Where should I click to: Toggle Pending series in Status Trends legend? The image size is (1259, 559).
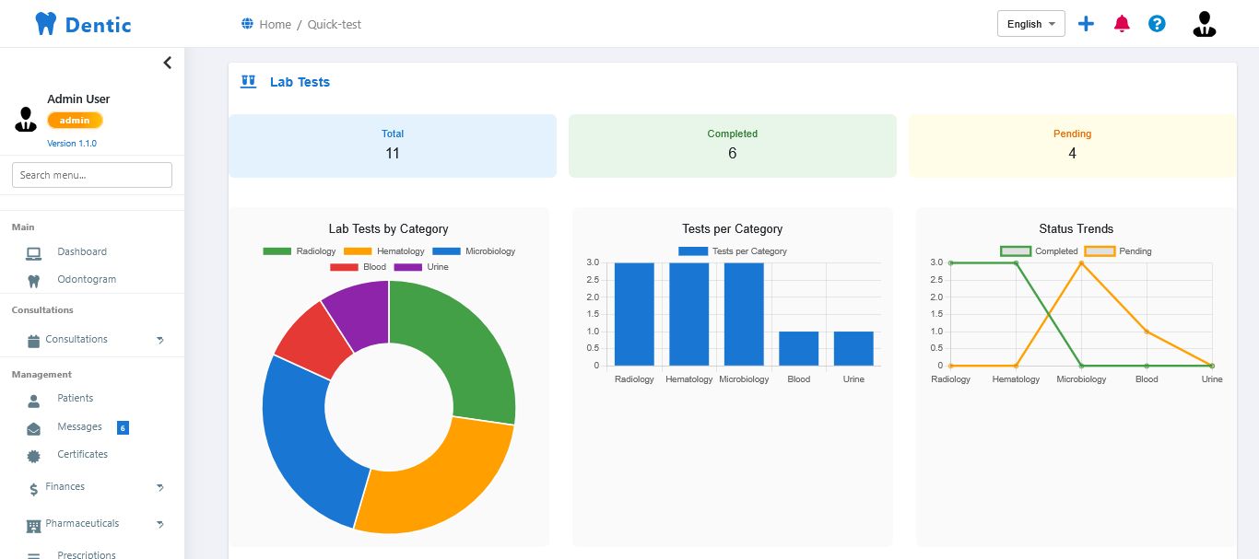coord(1100,251)
